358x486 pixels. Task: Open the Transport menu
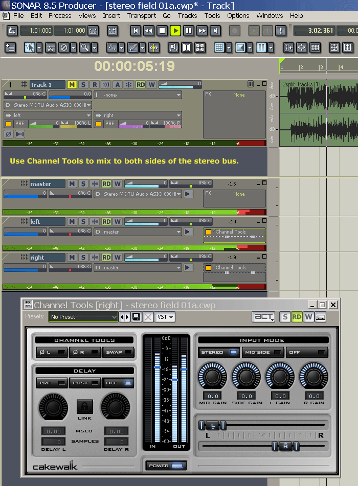[x=142, y=16]
